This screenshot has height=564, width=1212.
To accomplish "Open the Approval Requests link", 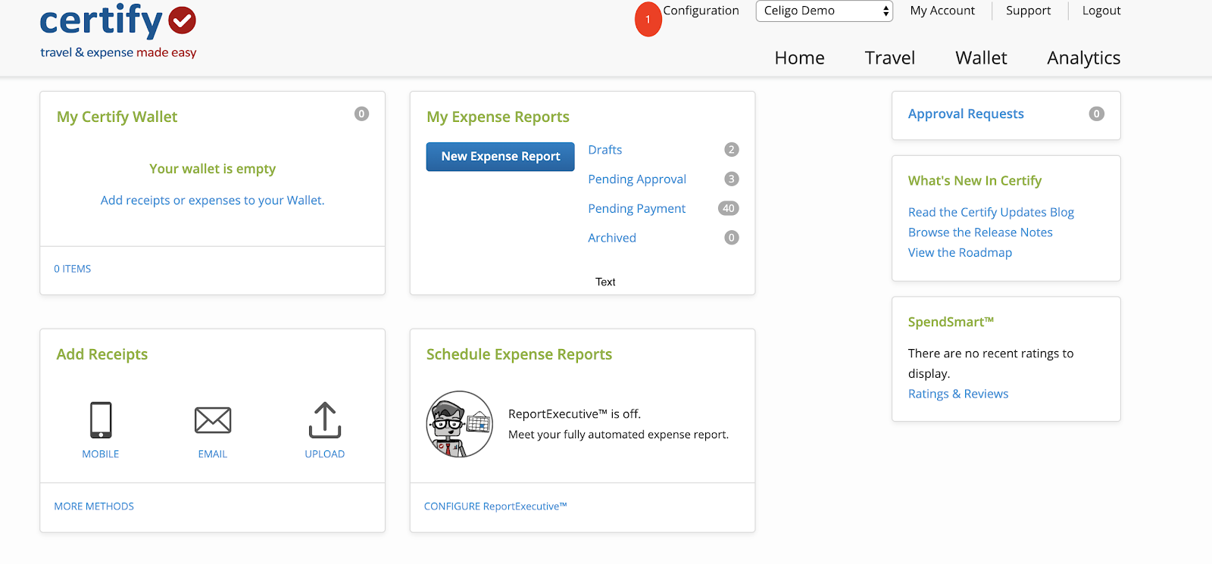I will [x=966, y=114].
